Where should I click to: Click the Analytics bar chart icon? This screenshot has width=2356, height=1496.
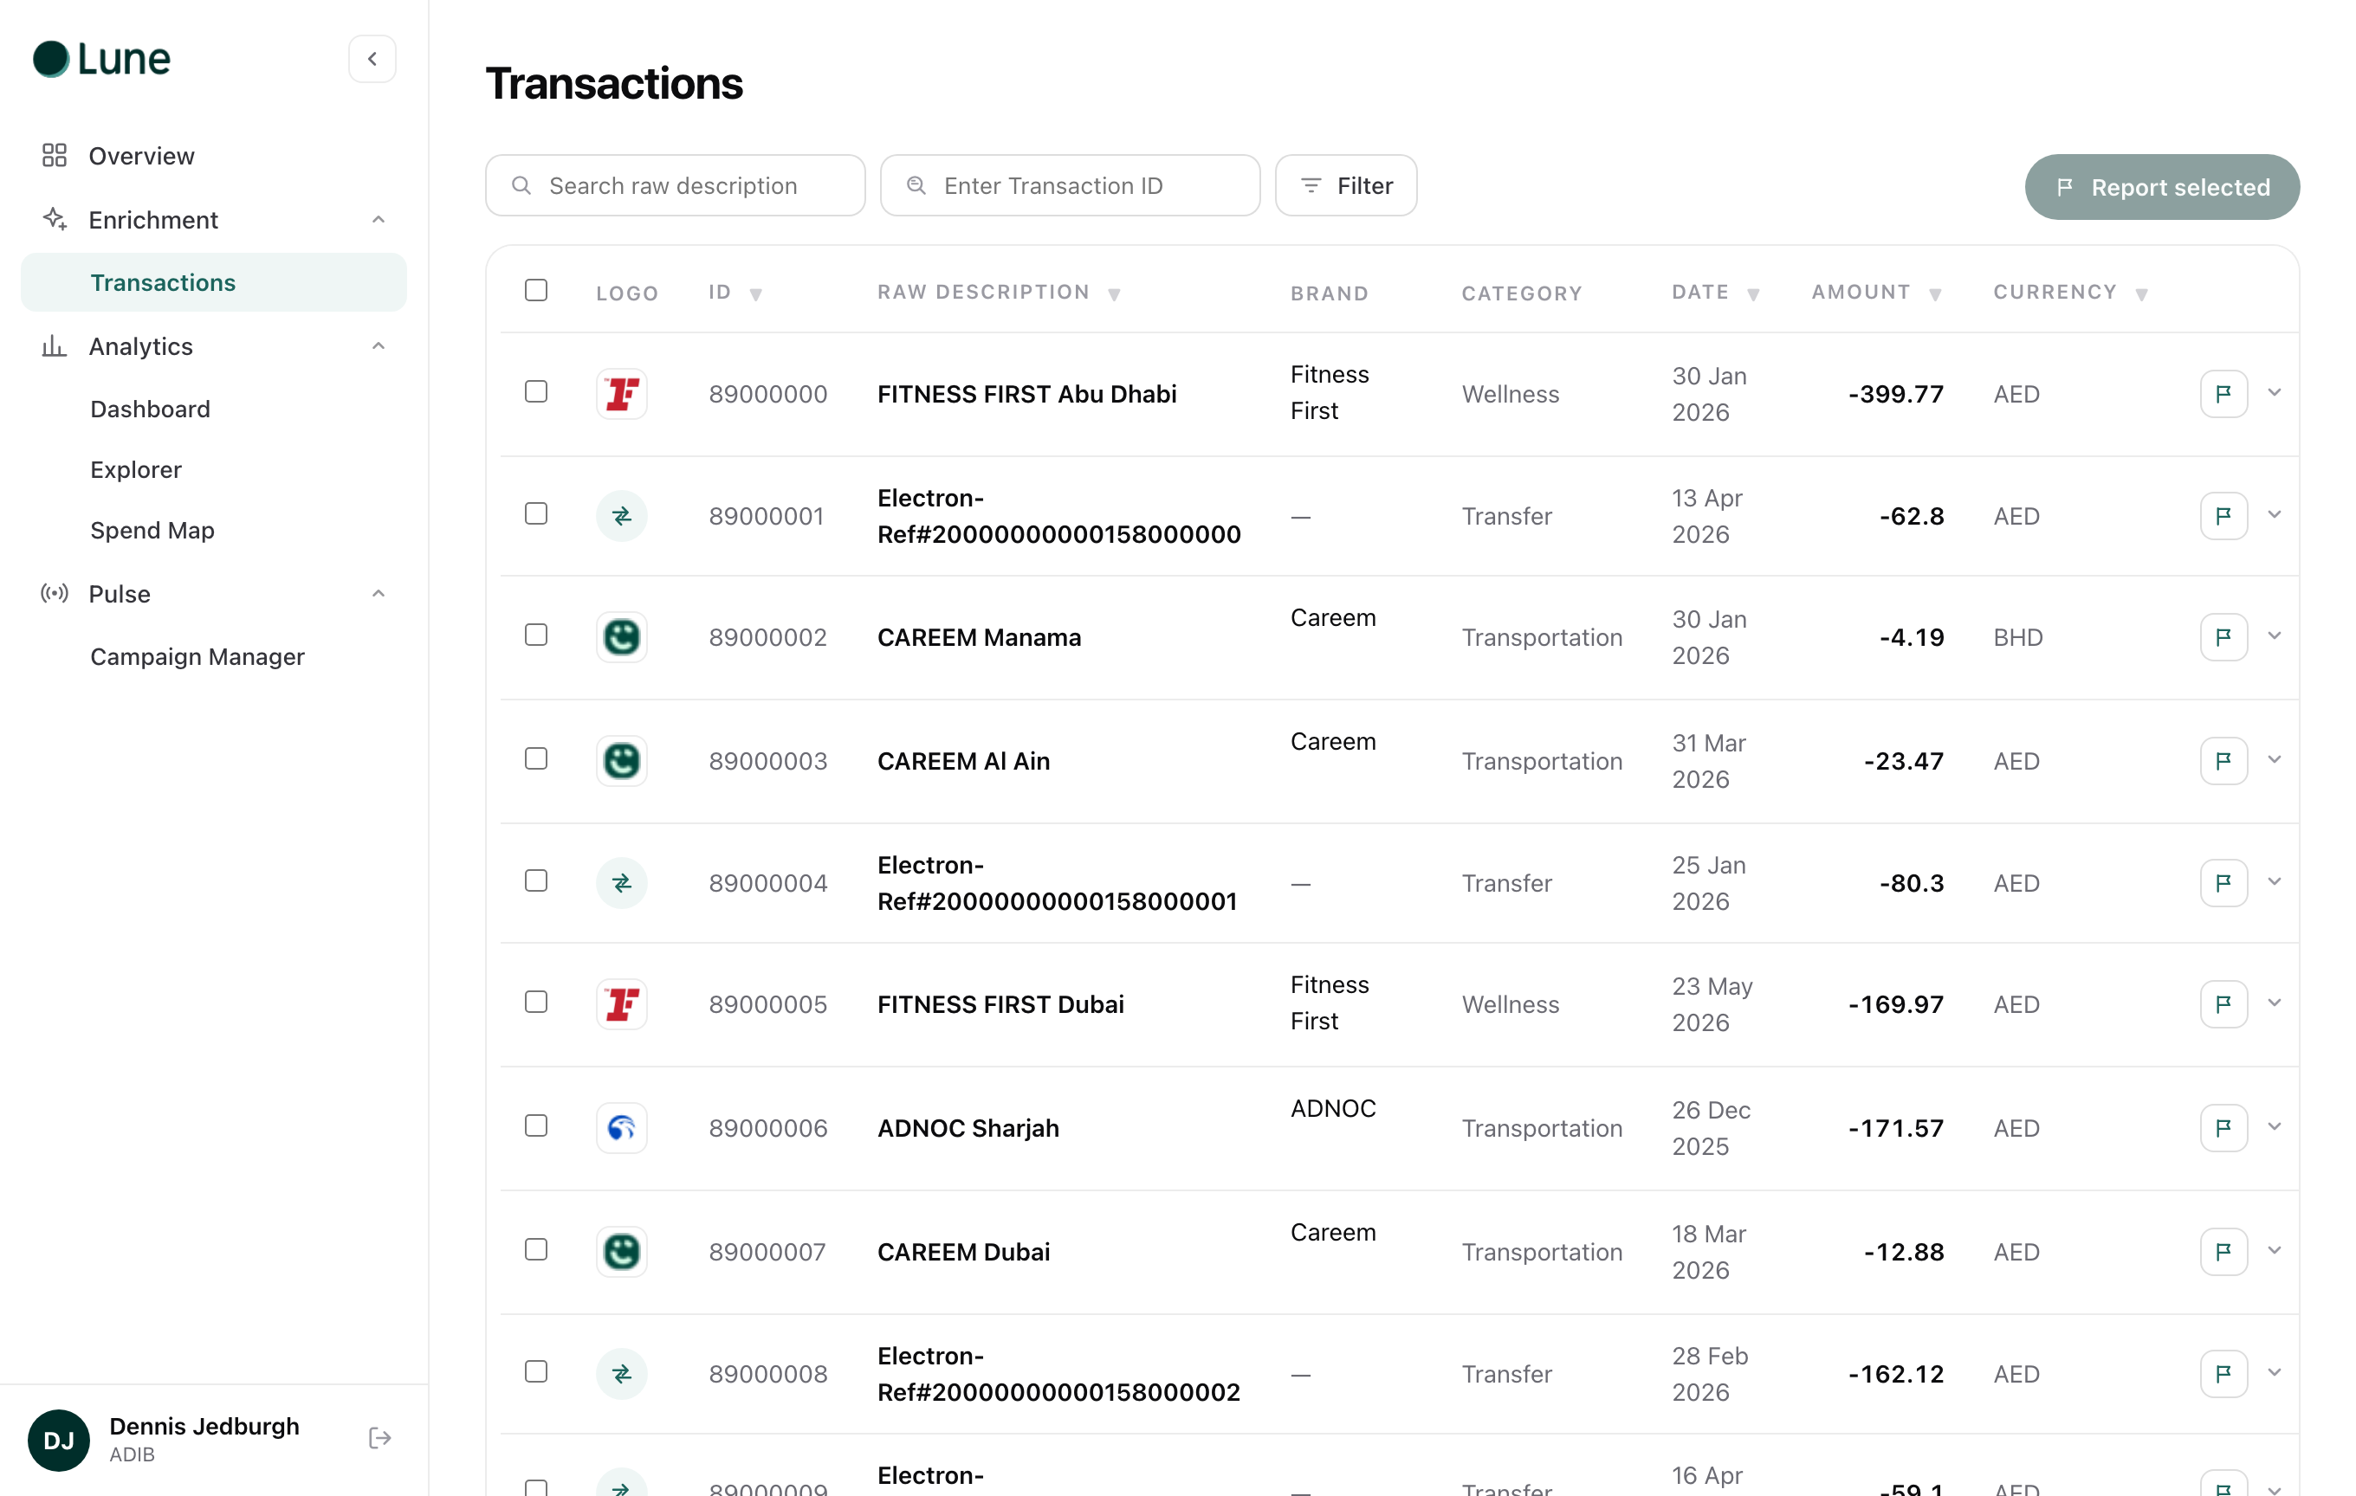click(x=54, y=345)
